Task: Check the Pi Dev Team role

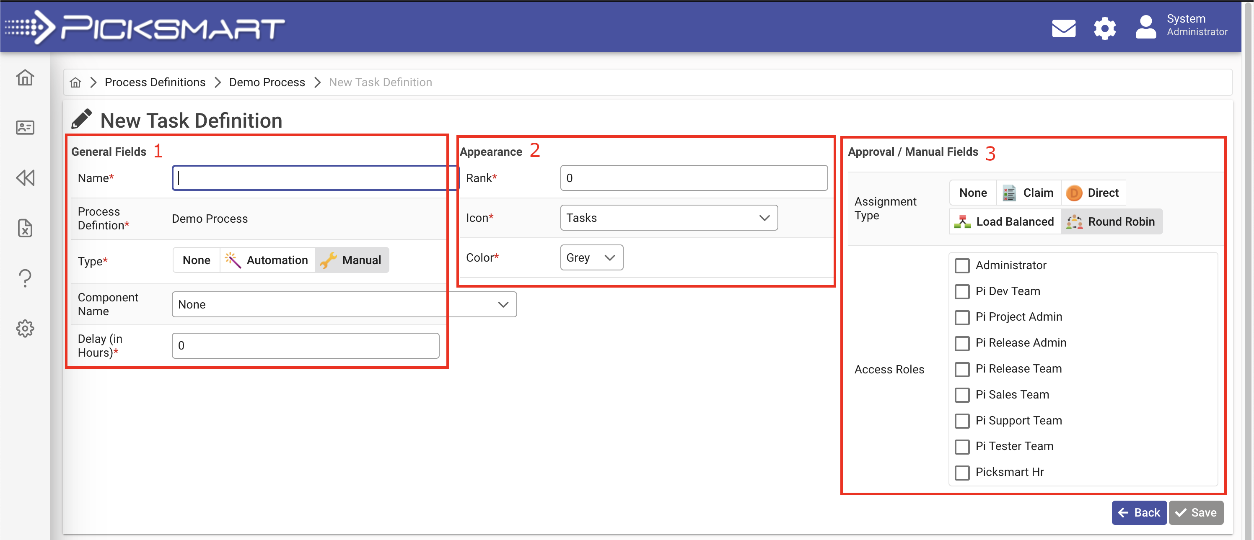Action: [962, 292]
